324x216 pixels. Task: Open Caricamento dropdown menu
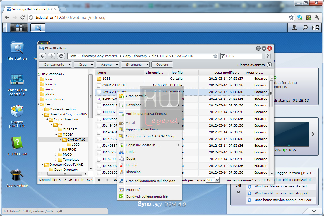click(55, 65)
